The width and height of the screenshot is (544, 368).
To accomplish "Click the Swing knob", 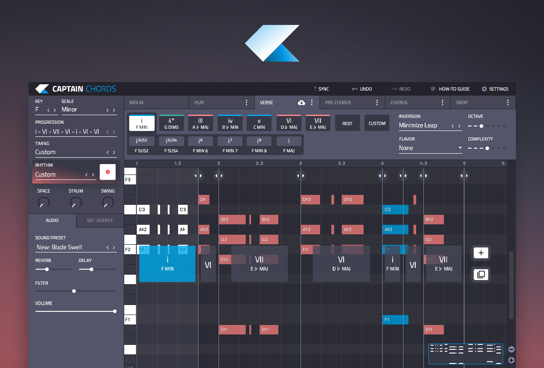I will click(x=108, y=202).
